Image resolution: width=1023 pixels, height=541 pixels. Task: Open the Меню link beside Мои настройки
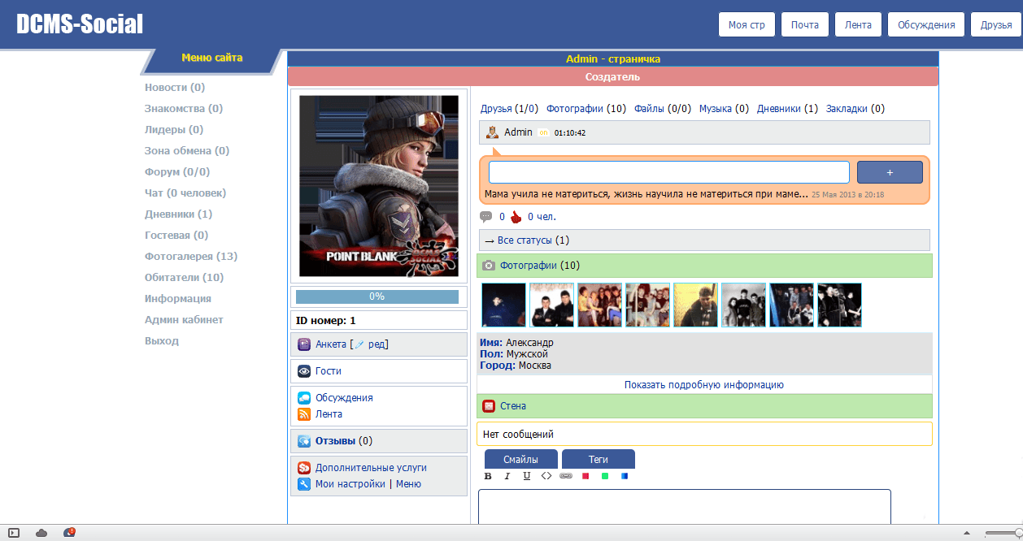coord(408,484)
